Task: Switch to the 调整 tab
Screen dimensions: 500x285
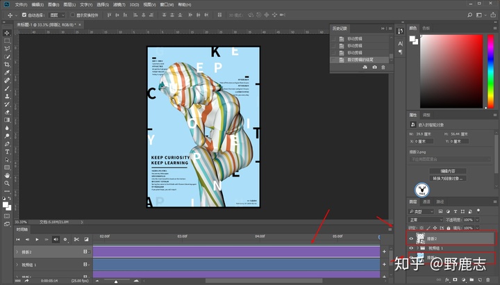Action: [x=426, y=115]
